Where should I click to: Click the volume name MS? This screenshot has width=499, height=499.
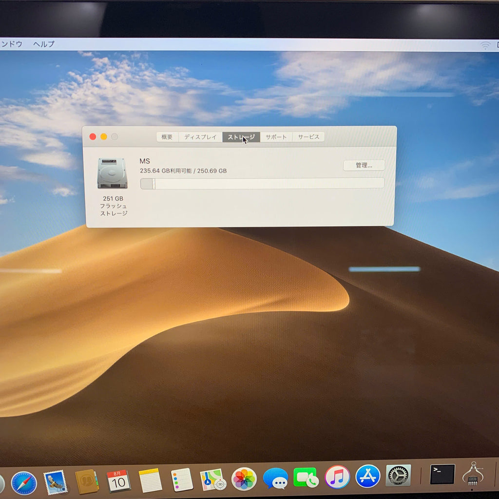tap(145, 161)
